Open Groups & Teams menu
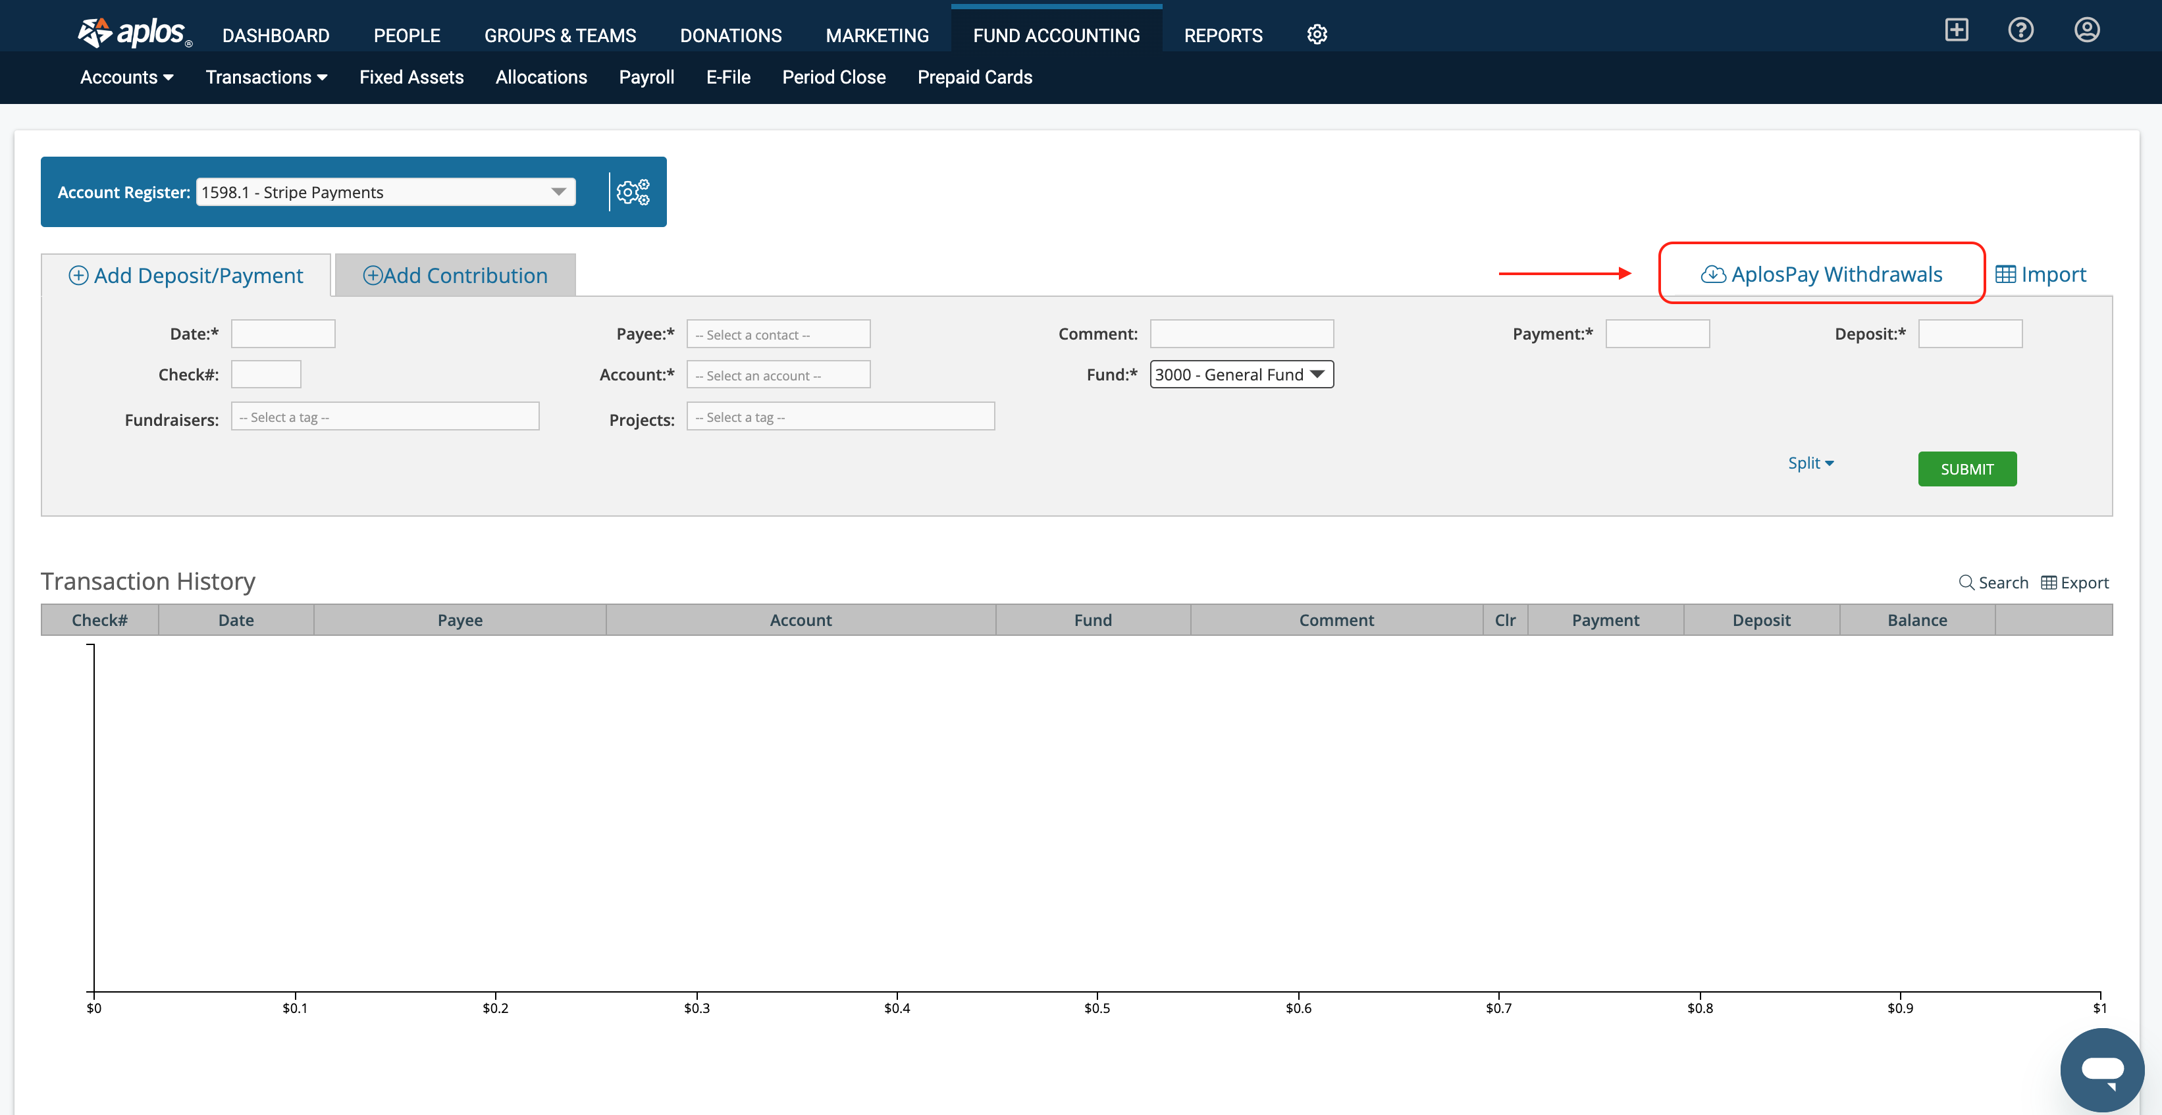Viewport: 2162px width, 1115px height. [560, 36]
